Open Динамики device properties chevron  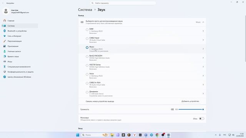[x=203, y=94]
